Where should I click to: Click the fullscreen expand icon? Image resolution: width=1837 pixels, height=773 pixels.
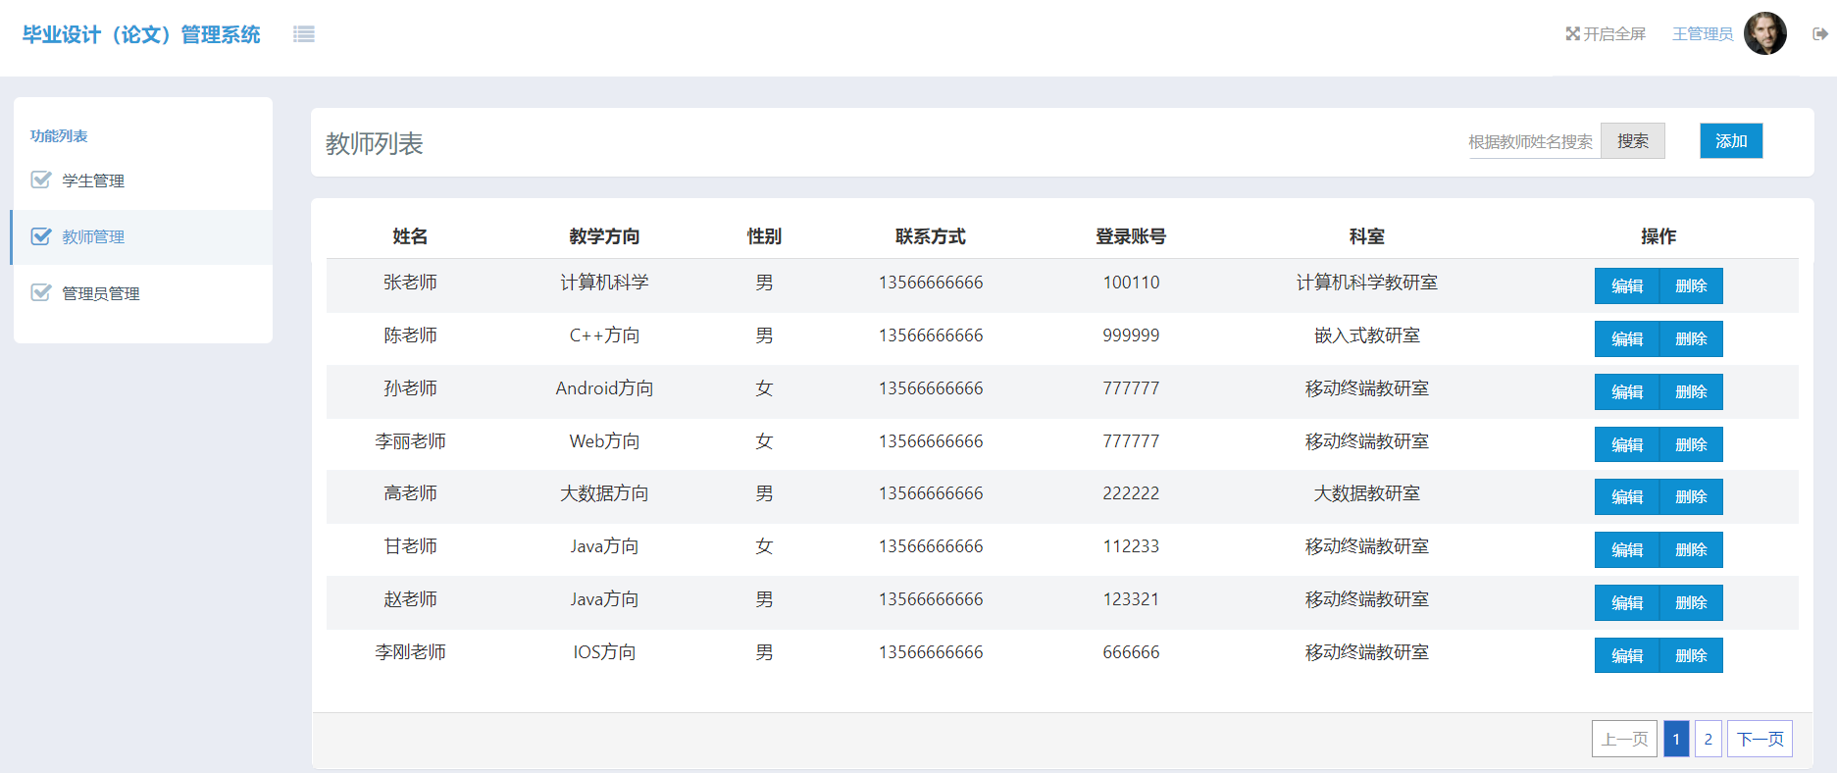(x=1572, y=33)
